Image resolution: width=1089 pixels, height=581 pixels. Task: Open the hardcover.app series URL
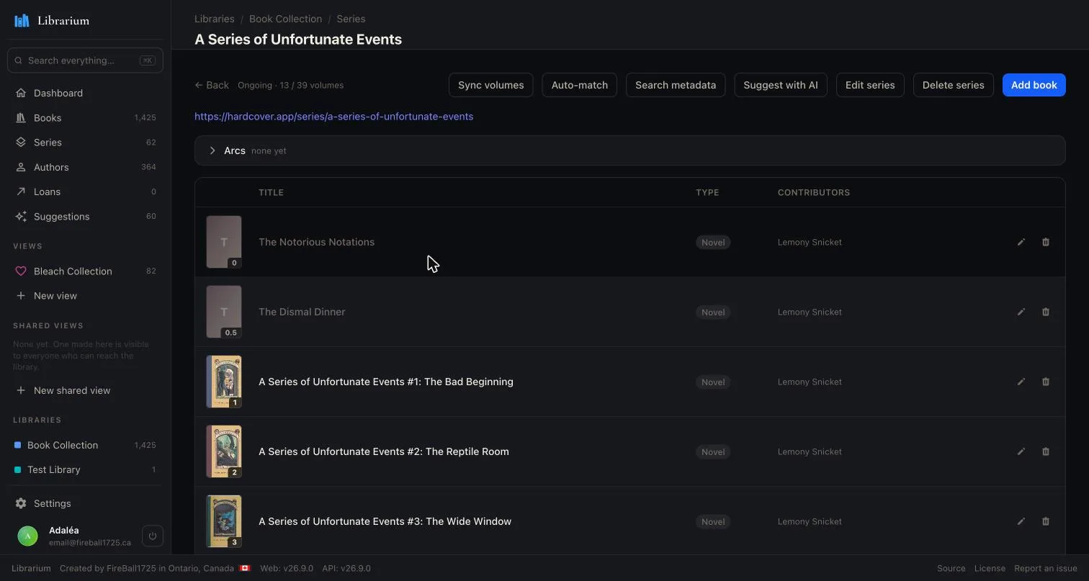click(x=333, y=117)
